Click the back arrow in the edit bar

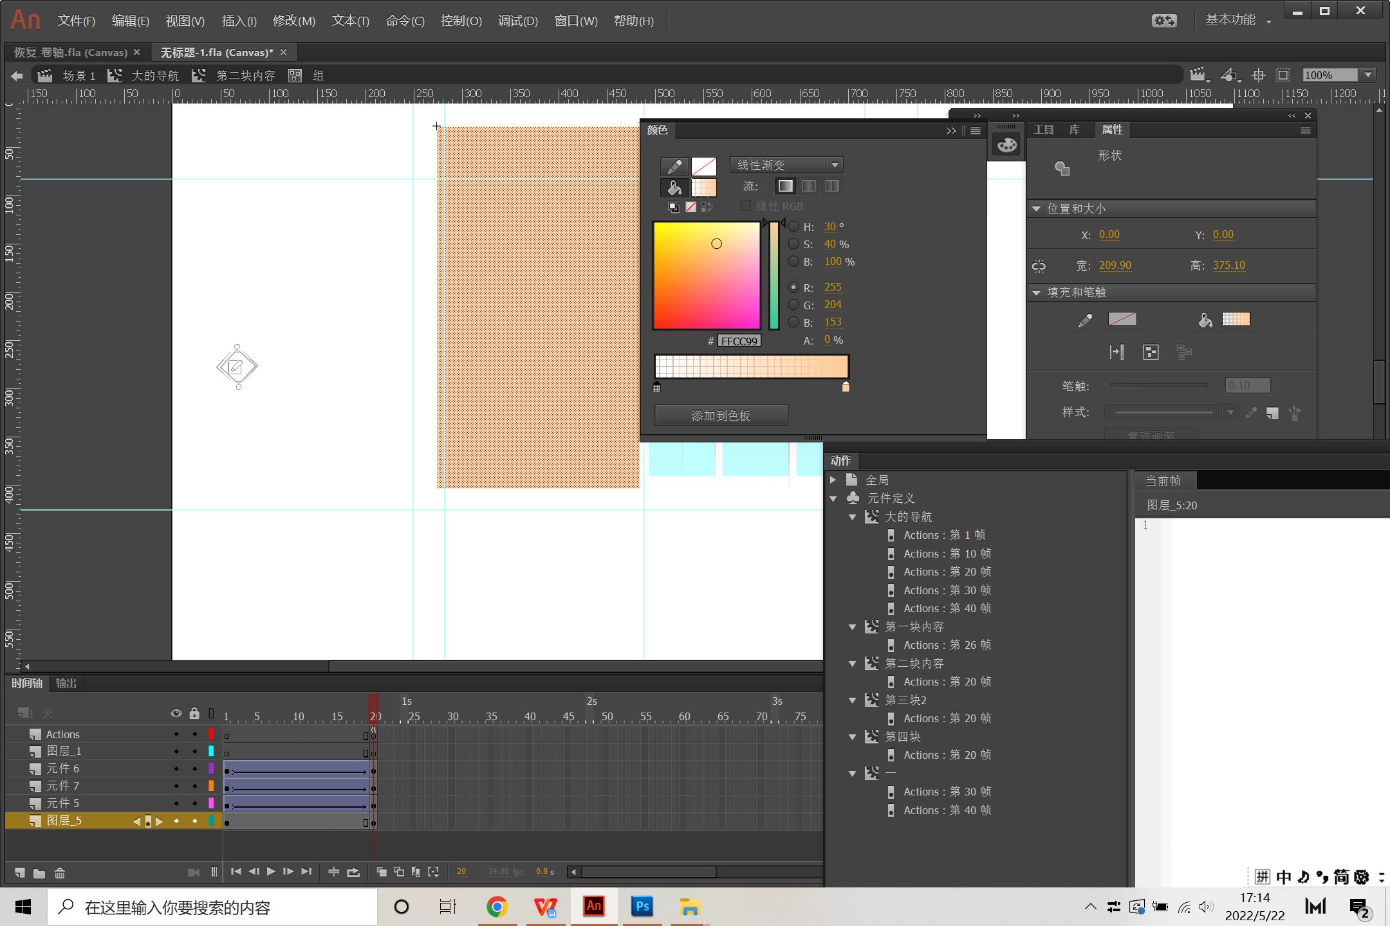(x=17, y=76)
